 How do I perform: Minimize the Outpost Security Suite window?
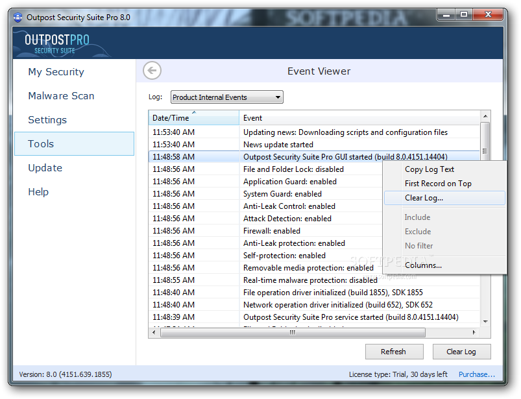[446, 15]
